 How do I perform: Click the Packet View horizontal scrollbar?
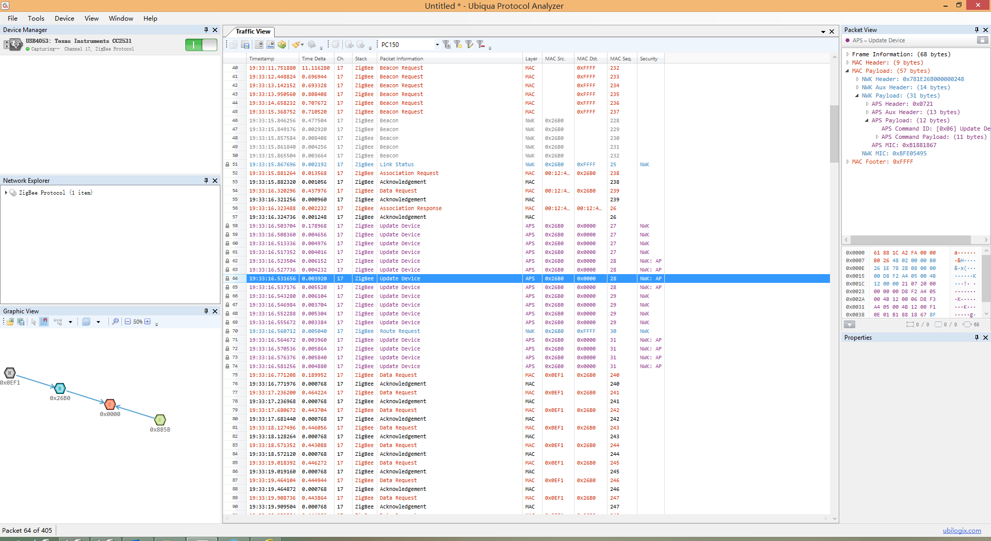pos(916,240)
